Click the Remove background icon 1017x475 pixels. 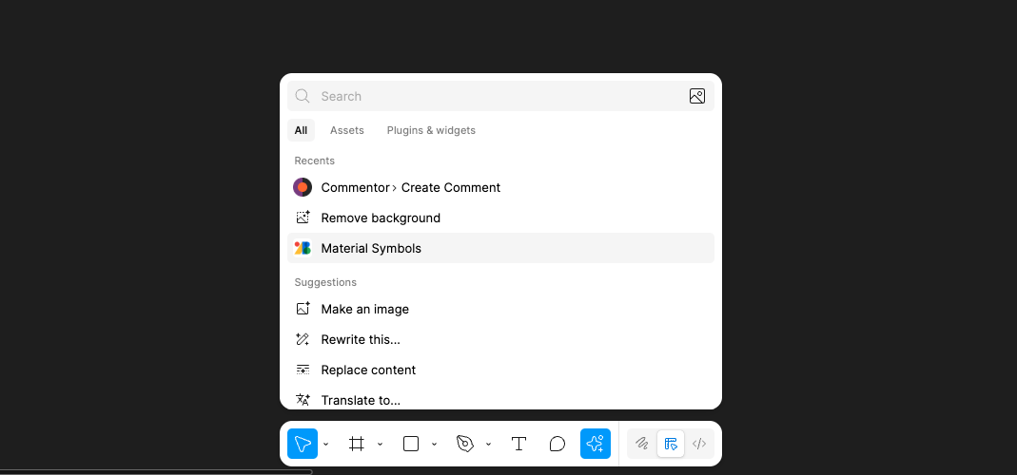[303, 218]
